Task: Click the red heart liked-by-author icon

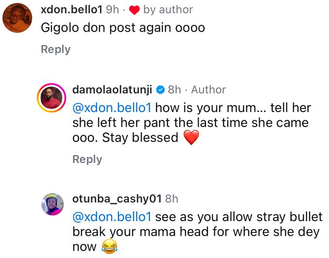Action: click(x=134, y=10)
